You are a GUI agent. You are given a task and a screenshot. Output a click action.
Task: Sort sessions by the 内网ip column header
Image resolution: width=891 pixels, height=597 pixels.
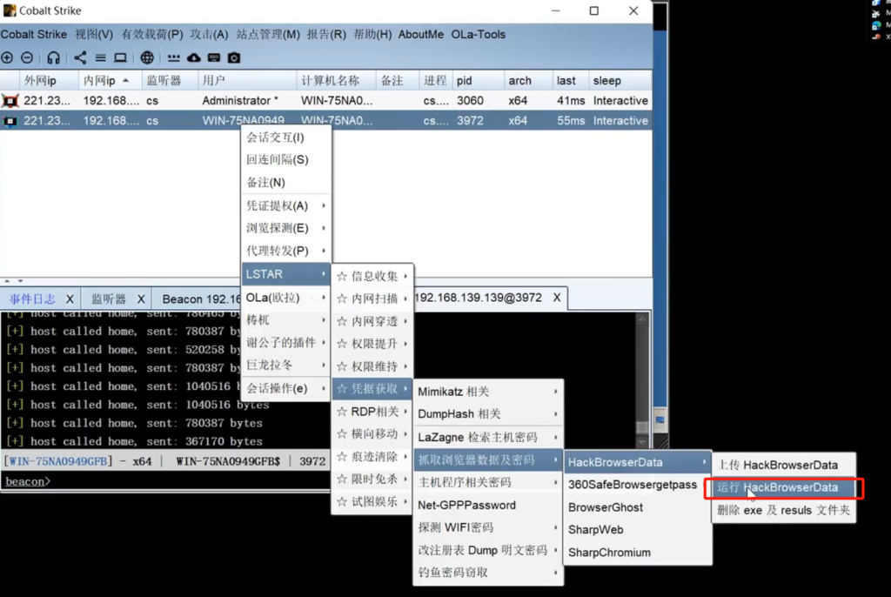[x=110, y=81]
